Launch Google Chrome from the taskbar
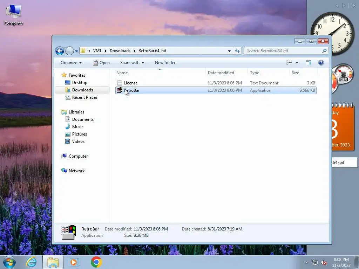359x269 pixels. 96,262
